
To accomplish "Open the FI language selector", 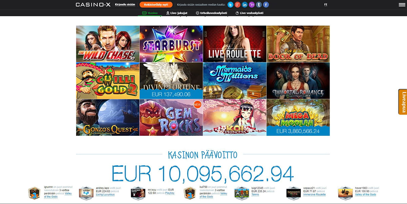I will (x=326, y=5).
